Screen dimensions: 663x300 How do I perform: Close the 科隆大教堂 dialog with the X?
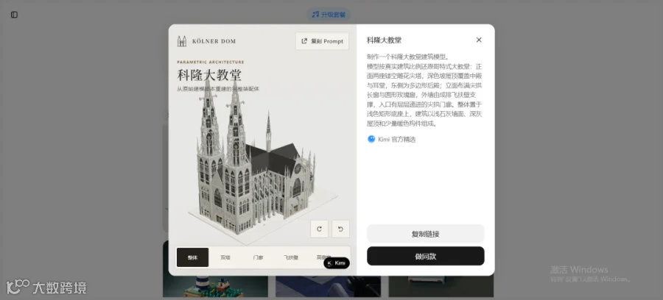(x=479, y=40)
